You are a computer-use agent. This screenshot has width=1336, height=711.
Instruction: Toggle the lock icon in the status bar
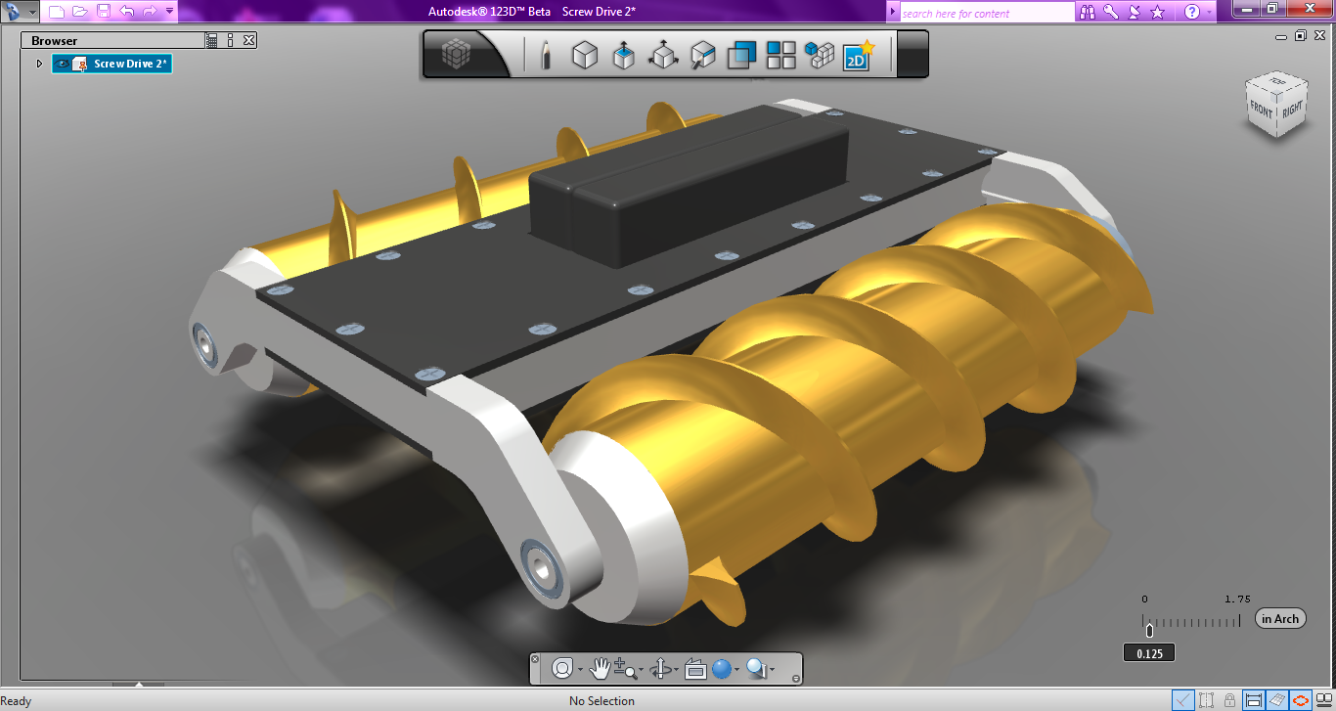1230,699
